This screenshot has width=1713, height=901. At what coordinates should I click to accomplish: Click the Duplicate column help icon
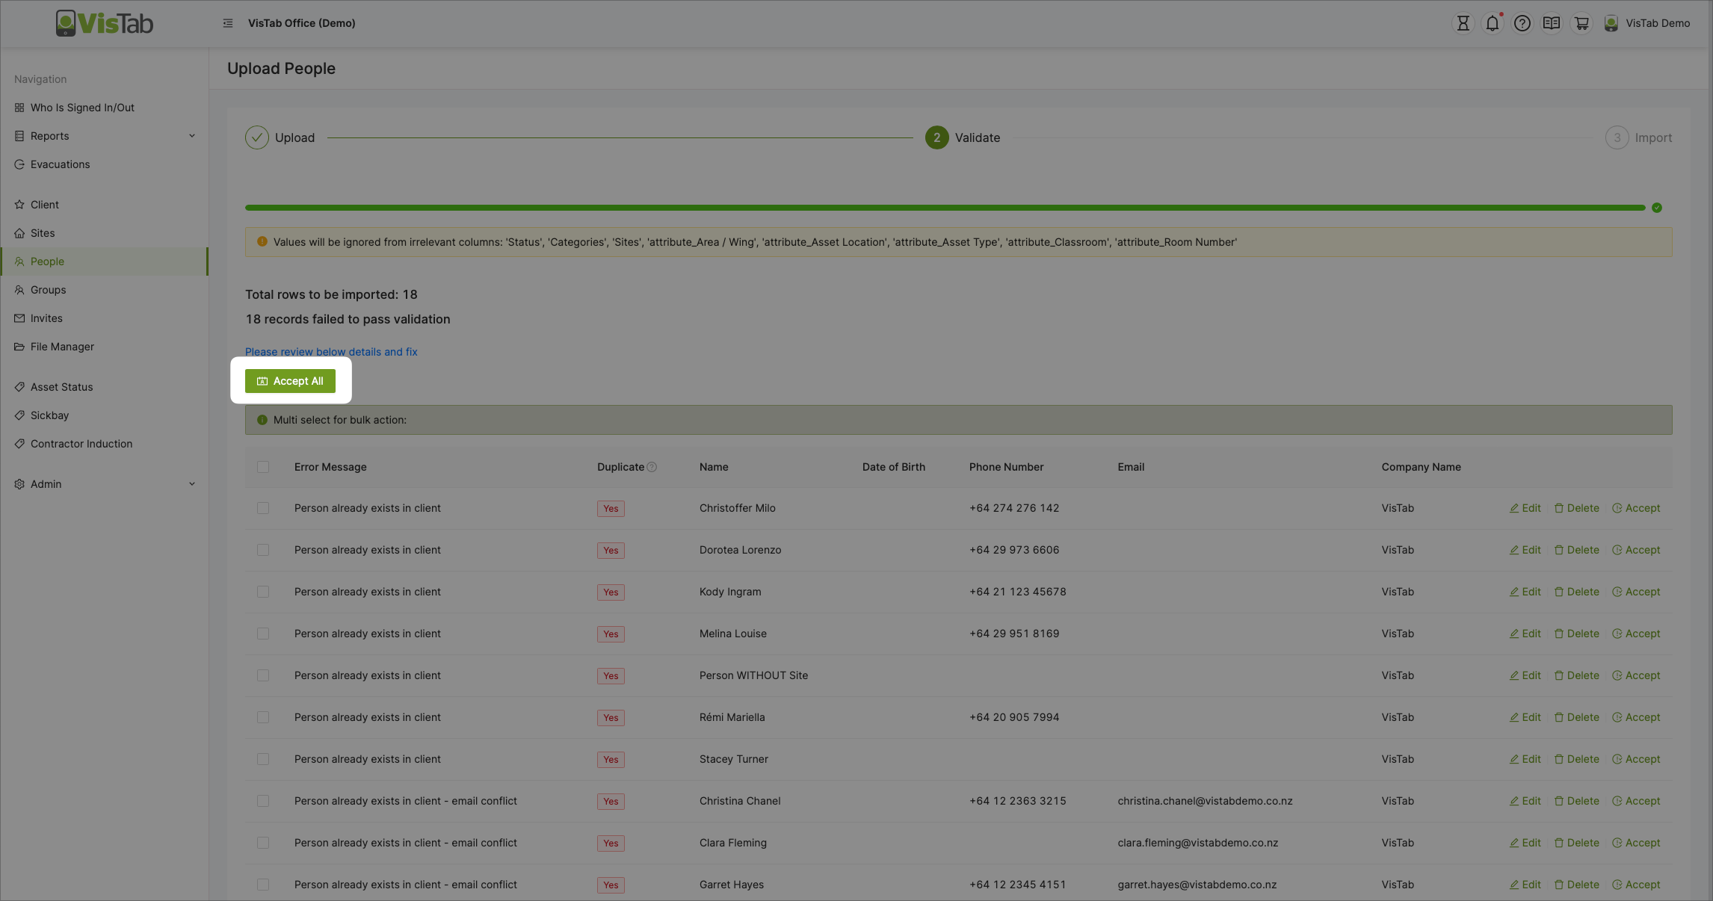tap(652, 467)
